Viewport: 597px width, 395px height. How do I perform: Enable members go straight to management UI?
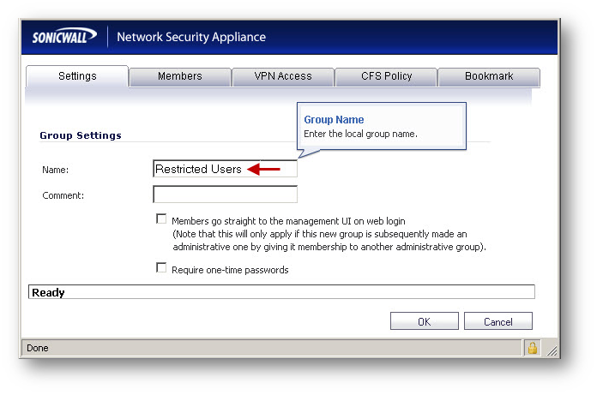pyautogui.click(x=161, y=219)
